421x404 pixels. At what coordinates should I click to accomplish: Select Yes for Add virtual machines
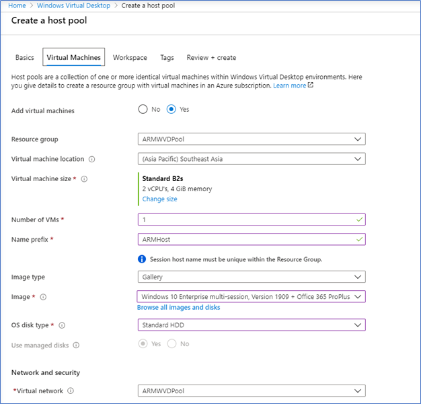[171, 109]
